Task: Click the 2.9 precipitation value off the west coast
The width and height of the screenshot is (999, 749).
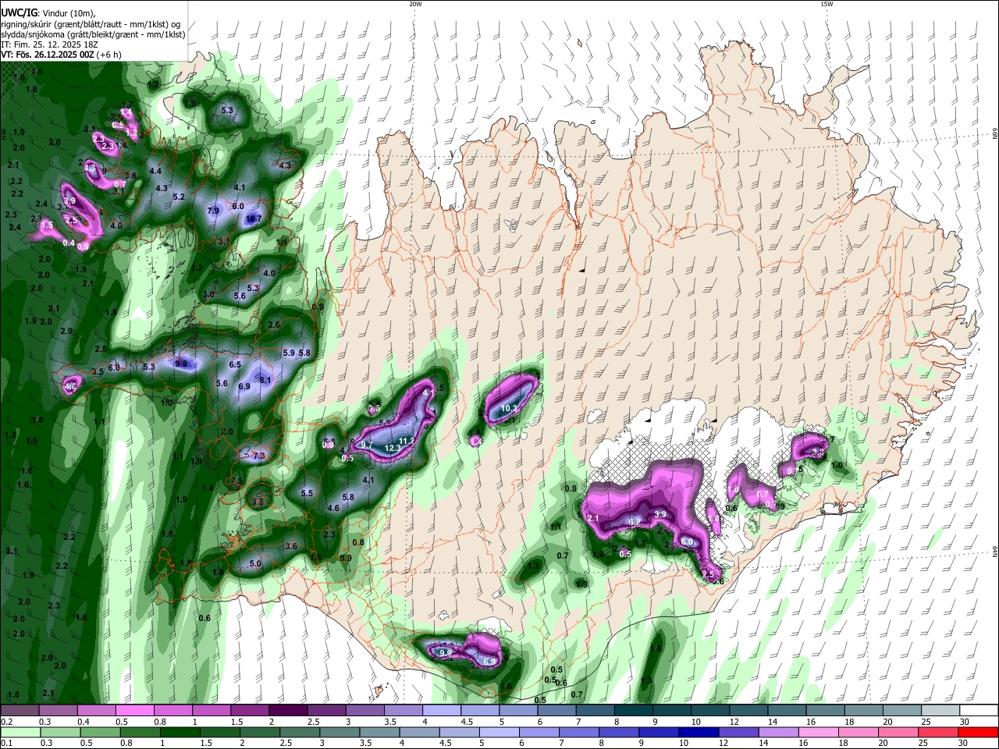Action: click(x=66, y=331)
